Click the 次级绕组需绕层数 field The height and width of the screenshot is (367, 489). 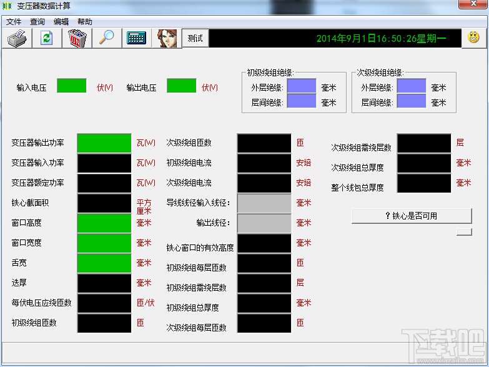[x=424, y=143]
